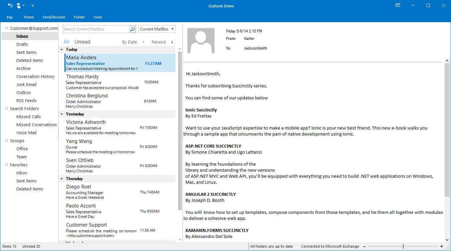Click the Touch/Mouse mode hand icon
Viewport: 451px width, 251px height.
pyautogui.click(x=19, y=6)
